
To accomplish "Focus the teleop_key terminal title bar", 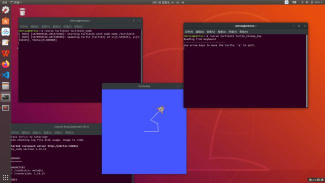I will pyautogui.click(x=245, y=26).
